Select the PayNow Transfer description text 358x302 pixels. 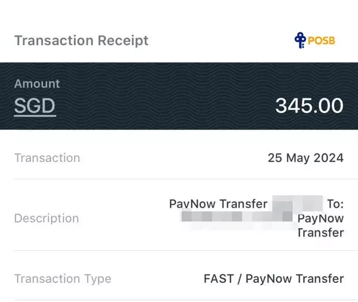218,204
